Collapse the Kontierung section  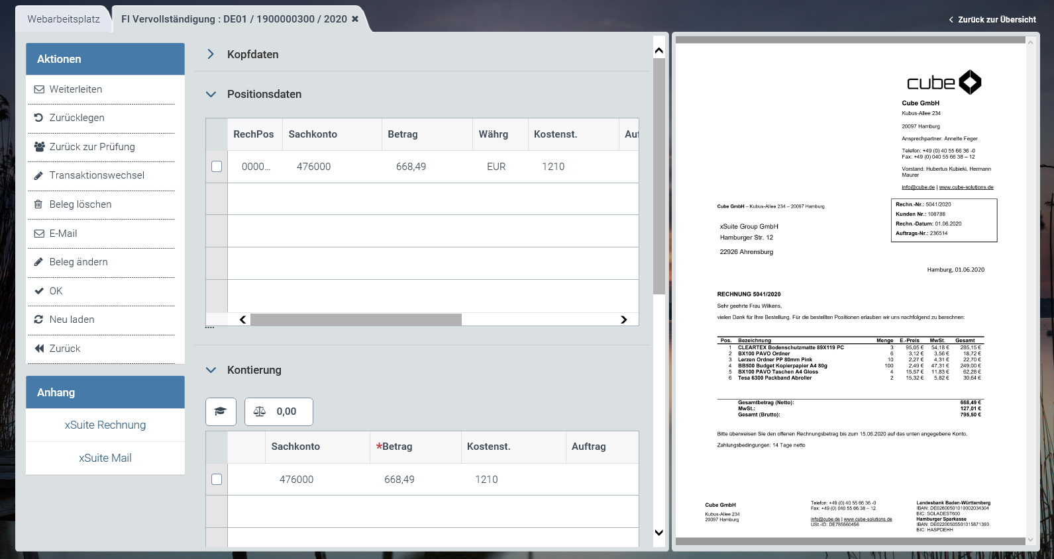tap(211, 370)
